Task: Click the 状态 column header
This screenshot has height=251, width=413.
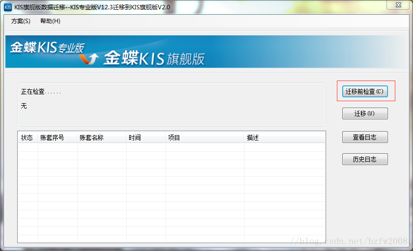Action: 28,138
